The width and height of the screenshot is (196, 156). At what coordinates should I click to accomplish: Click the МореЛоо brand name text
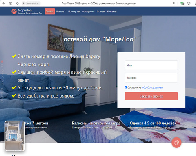(x=24, y=10)
